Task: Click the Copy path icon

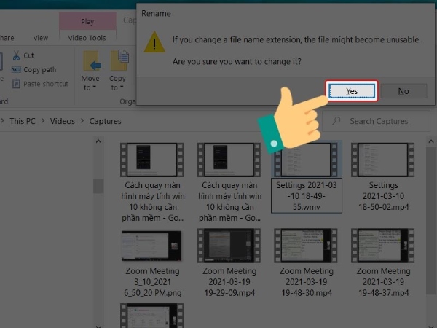Action: point(15,69)
